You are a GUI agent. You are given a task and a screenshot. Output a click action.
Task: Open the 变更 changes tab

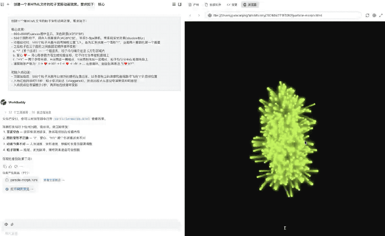[232, 5]
